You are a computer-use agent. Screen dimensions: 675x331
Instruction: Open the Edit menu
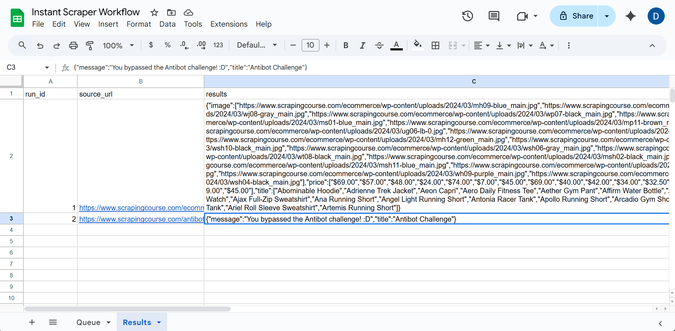59,24
